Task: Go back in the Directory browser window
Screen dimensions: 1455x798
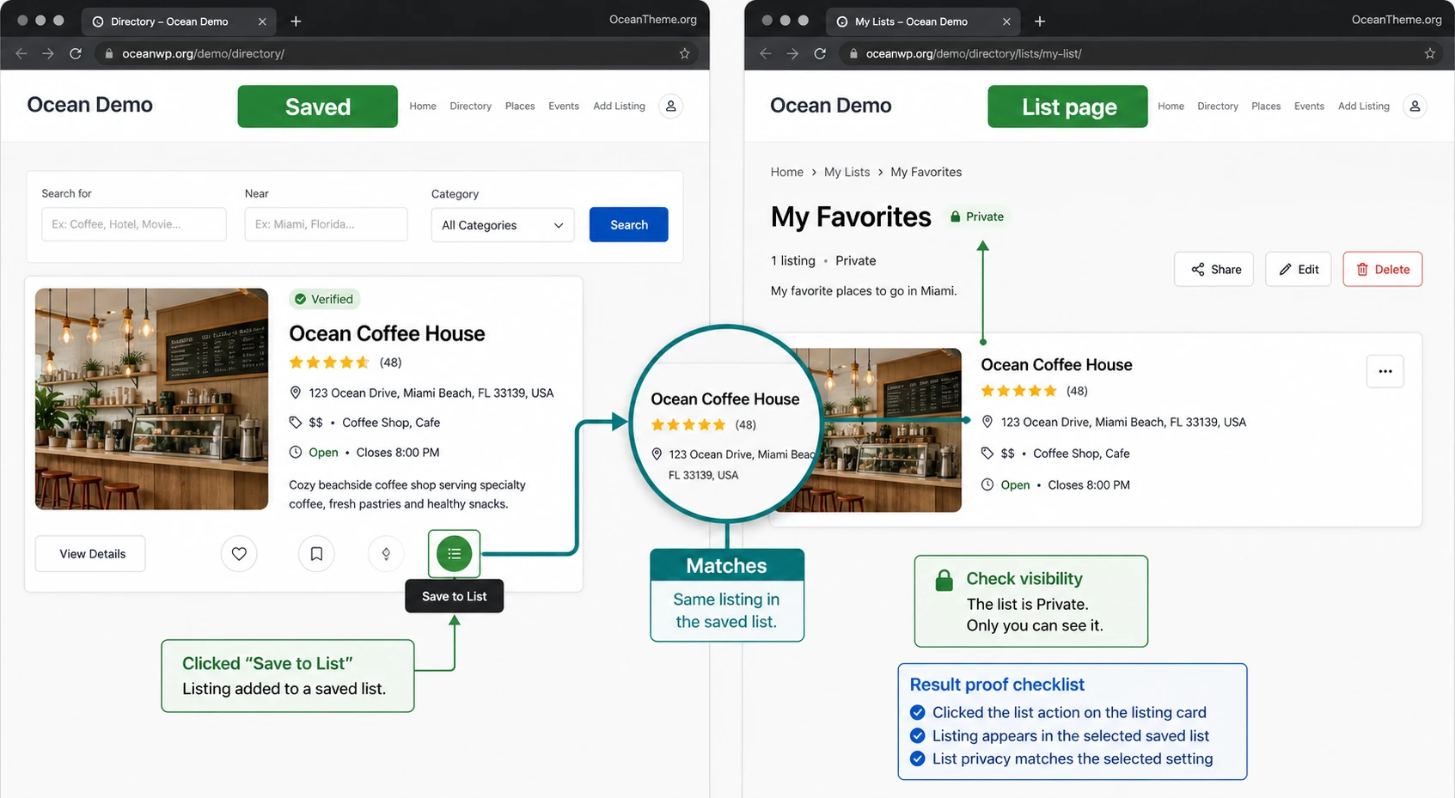Action: 21,53
